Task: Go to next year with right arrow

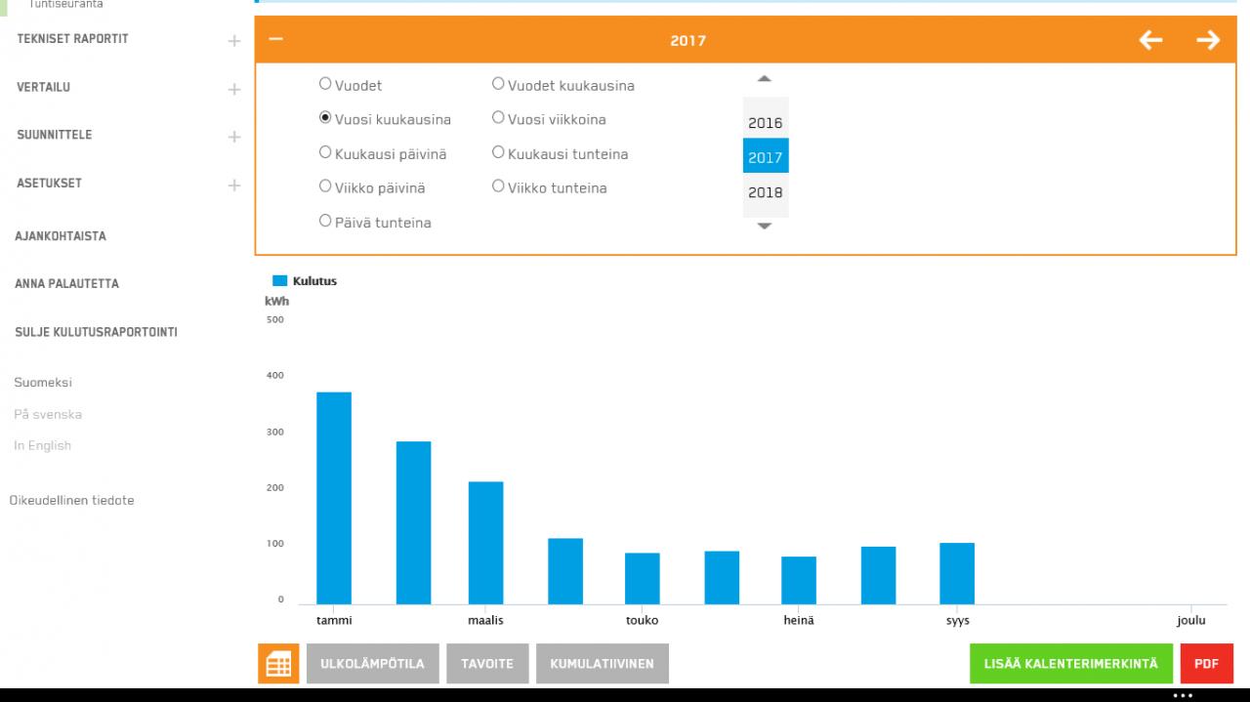Action: [1208, 40]
